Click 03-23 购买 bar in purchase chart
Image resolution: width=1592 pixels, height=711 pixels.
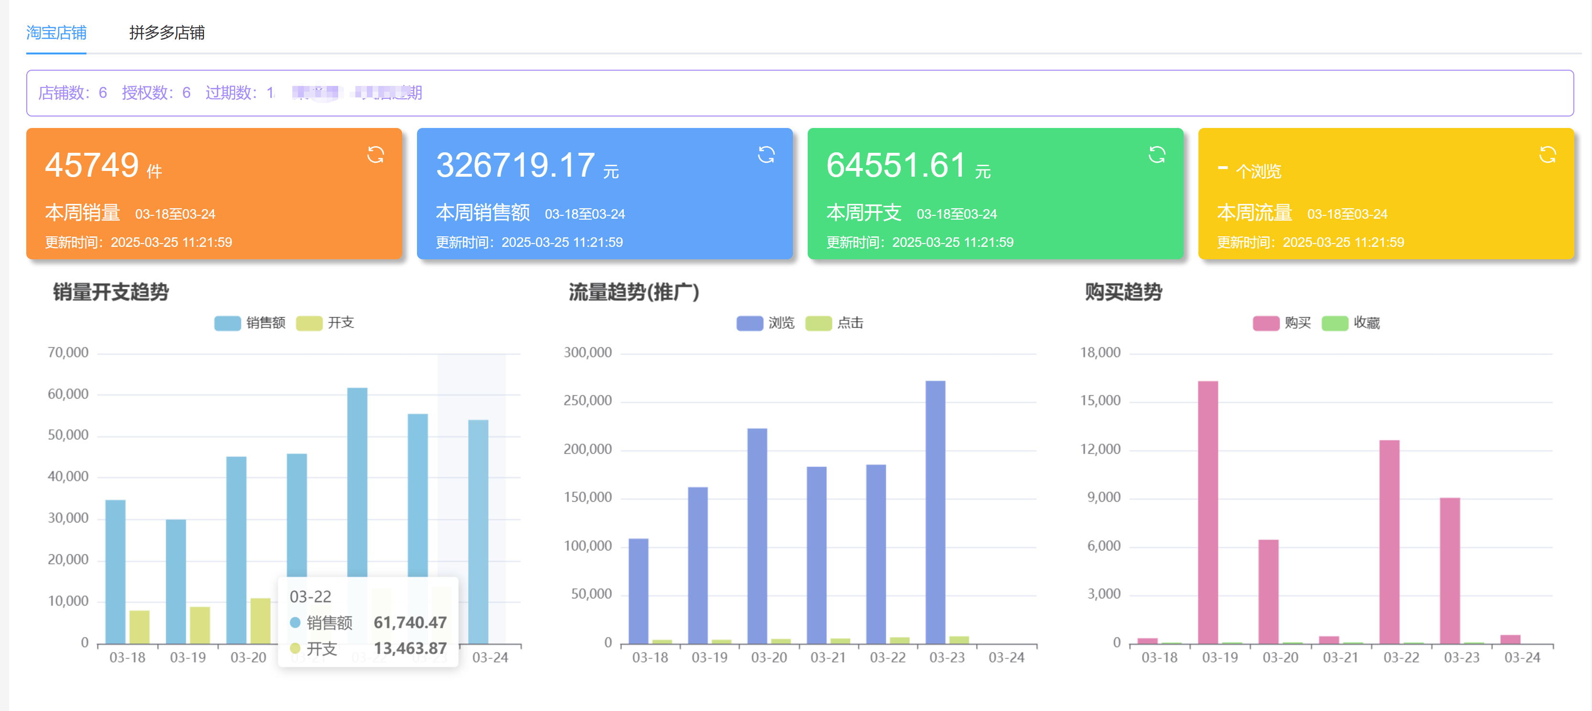[1450, 571]
